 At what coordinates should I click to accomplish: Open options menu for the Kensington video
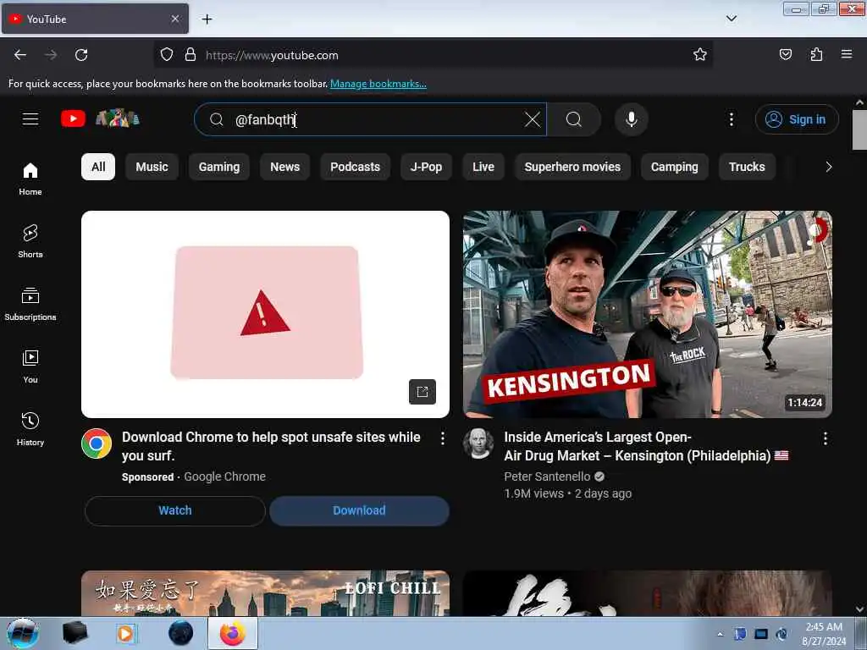pos(825,438)
